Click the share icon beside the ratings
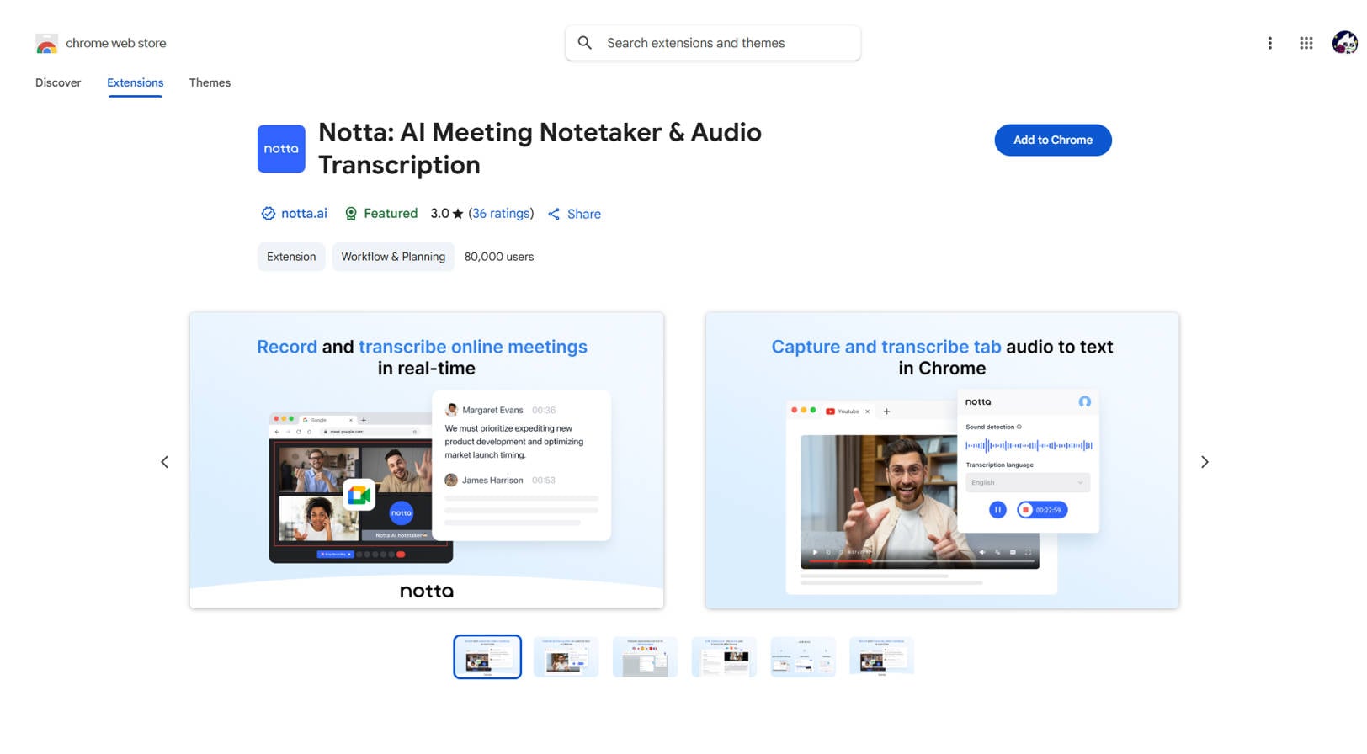 point(554,214)
